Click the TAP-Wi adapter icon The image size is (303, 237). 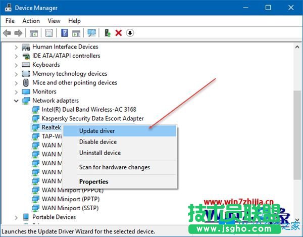35,136
